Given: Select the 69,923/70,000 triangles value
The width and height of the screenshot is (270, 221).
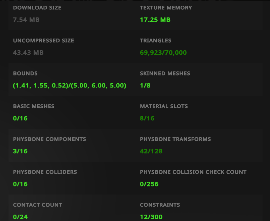Looking at the screenshot, I should [x=163, y=53].
